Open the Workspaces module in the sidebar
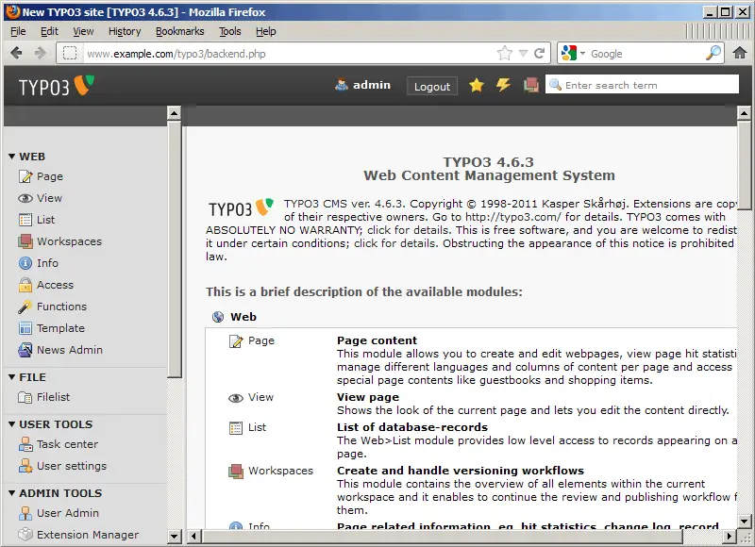The height and width of the screenshot is (547, 755). click(x=60, y=241)
